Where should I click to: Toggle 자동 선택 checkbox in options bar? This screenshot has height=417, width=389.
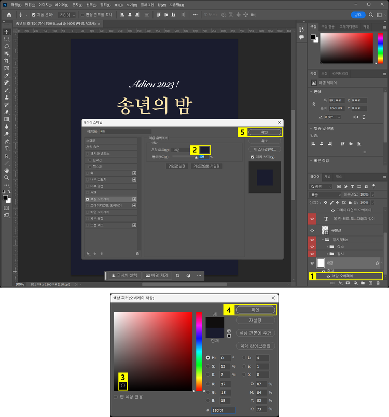(x=34, y=15)
